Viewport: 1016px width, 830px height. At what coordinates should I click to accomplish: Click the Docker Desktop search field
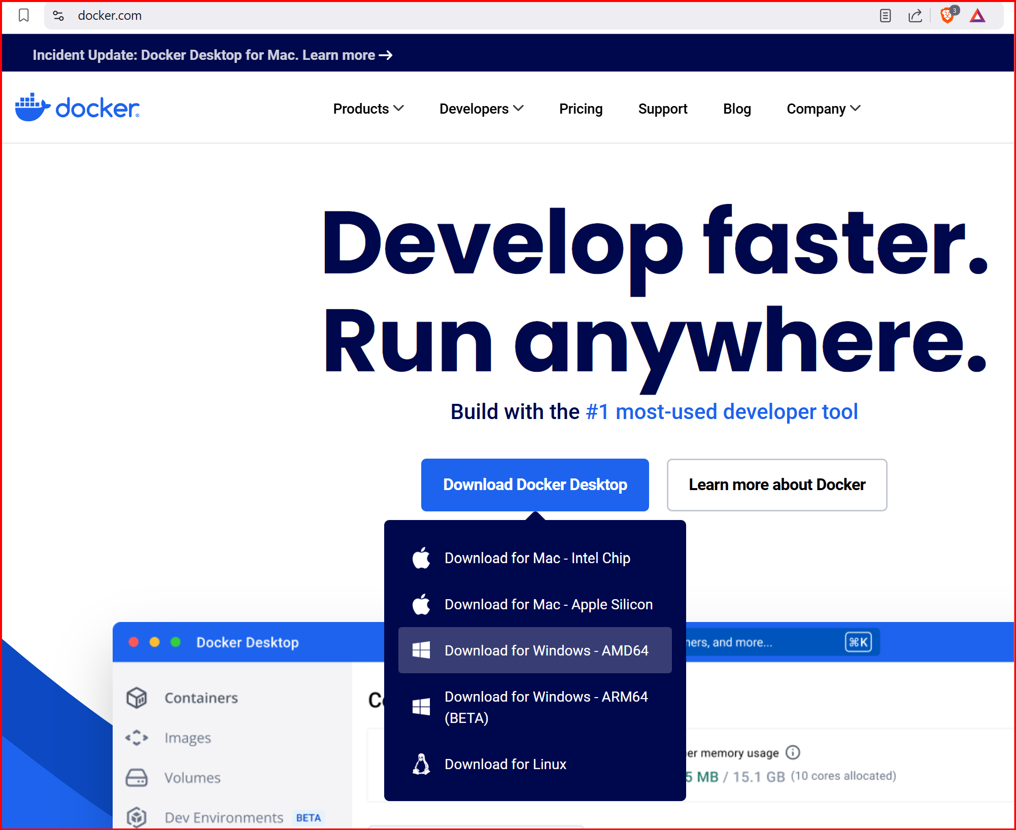(x=783, y=642)
